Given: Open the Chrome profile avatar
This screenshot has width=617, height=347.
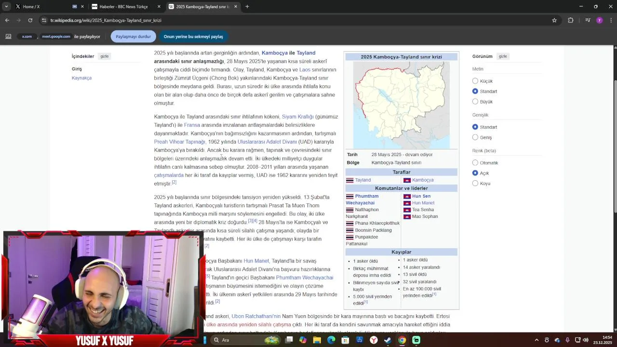Looking at the screenshot, I should [x=600, y=20].
